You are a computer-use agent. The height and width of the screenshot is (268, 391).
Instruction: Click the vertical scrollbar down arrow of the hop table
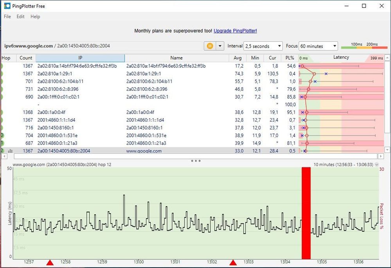pos(387,150)
